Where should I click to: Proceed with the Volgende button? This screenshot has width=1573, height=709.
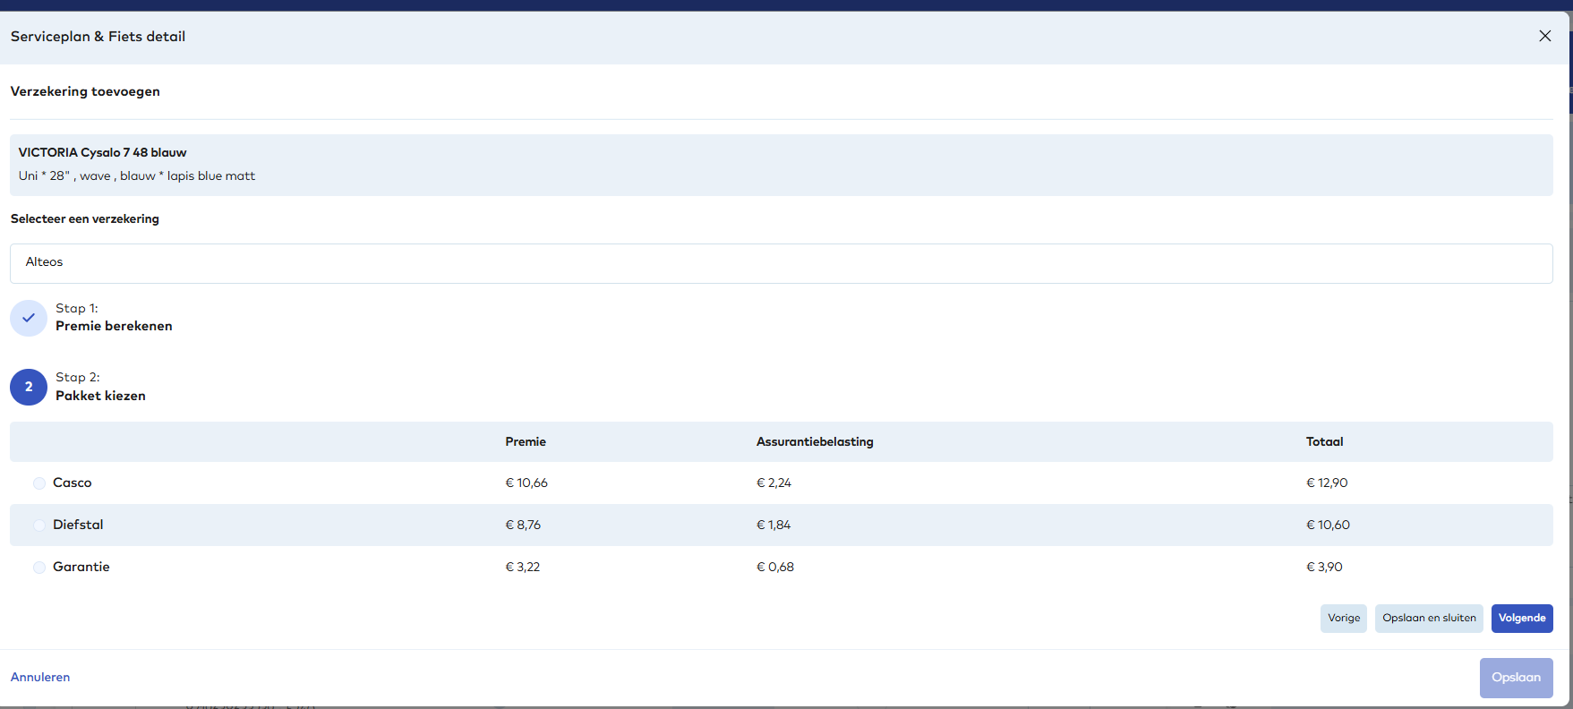tap(1521, 619)
